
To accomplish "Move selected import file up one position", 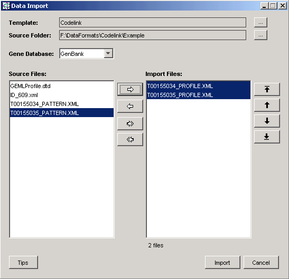I will coord(267,105).
